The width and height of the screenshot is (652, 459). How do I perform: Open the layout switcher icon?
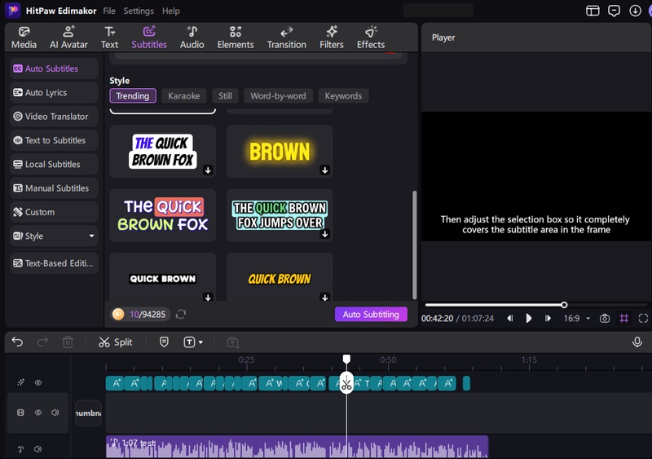coord(593,11)
